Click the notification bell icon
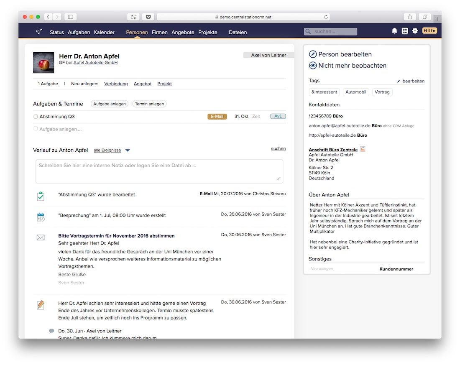This screenshot has width=460, height=365. pos(394,31)
